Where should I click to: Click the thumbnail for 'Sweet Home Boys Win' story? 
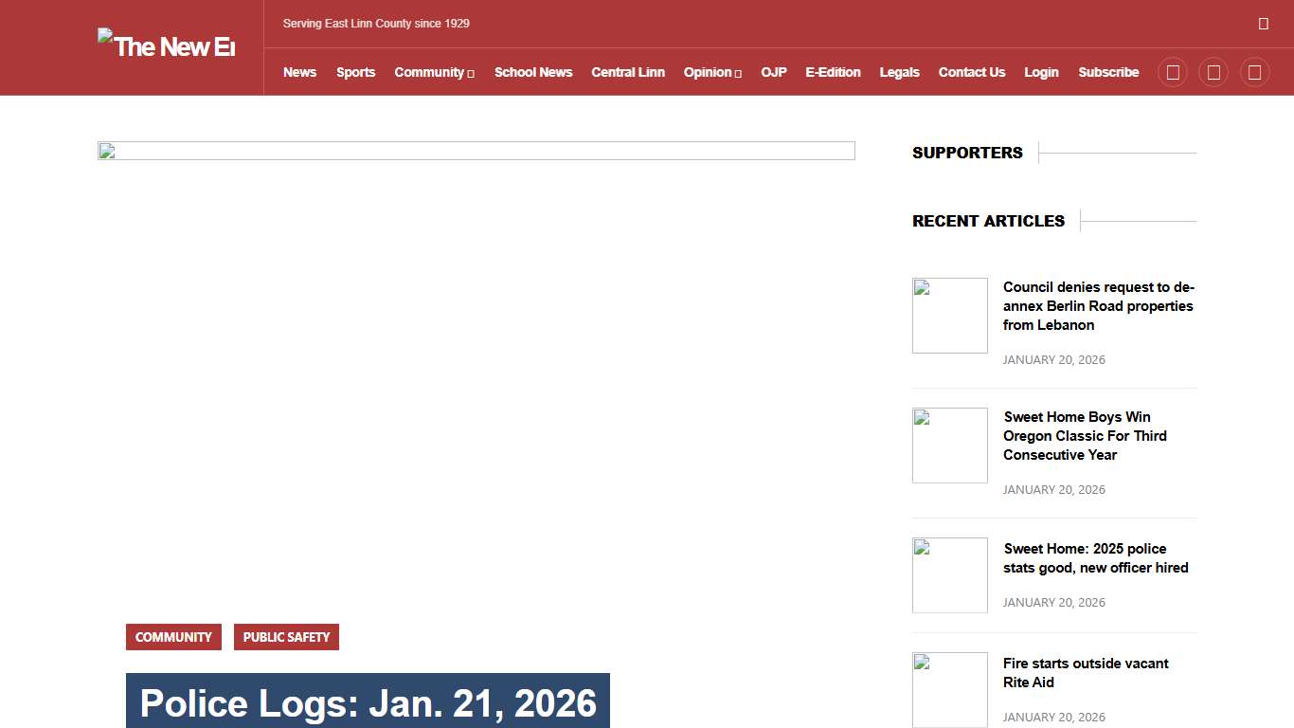[949, 445]
